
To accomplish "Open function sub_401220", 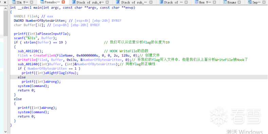I will 29,51.
